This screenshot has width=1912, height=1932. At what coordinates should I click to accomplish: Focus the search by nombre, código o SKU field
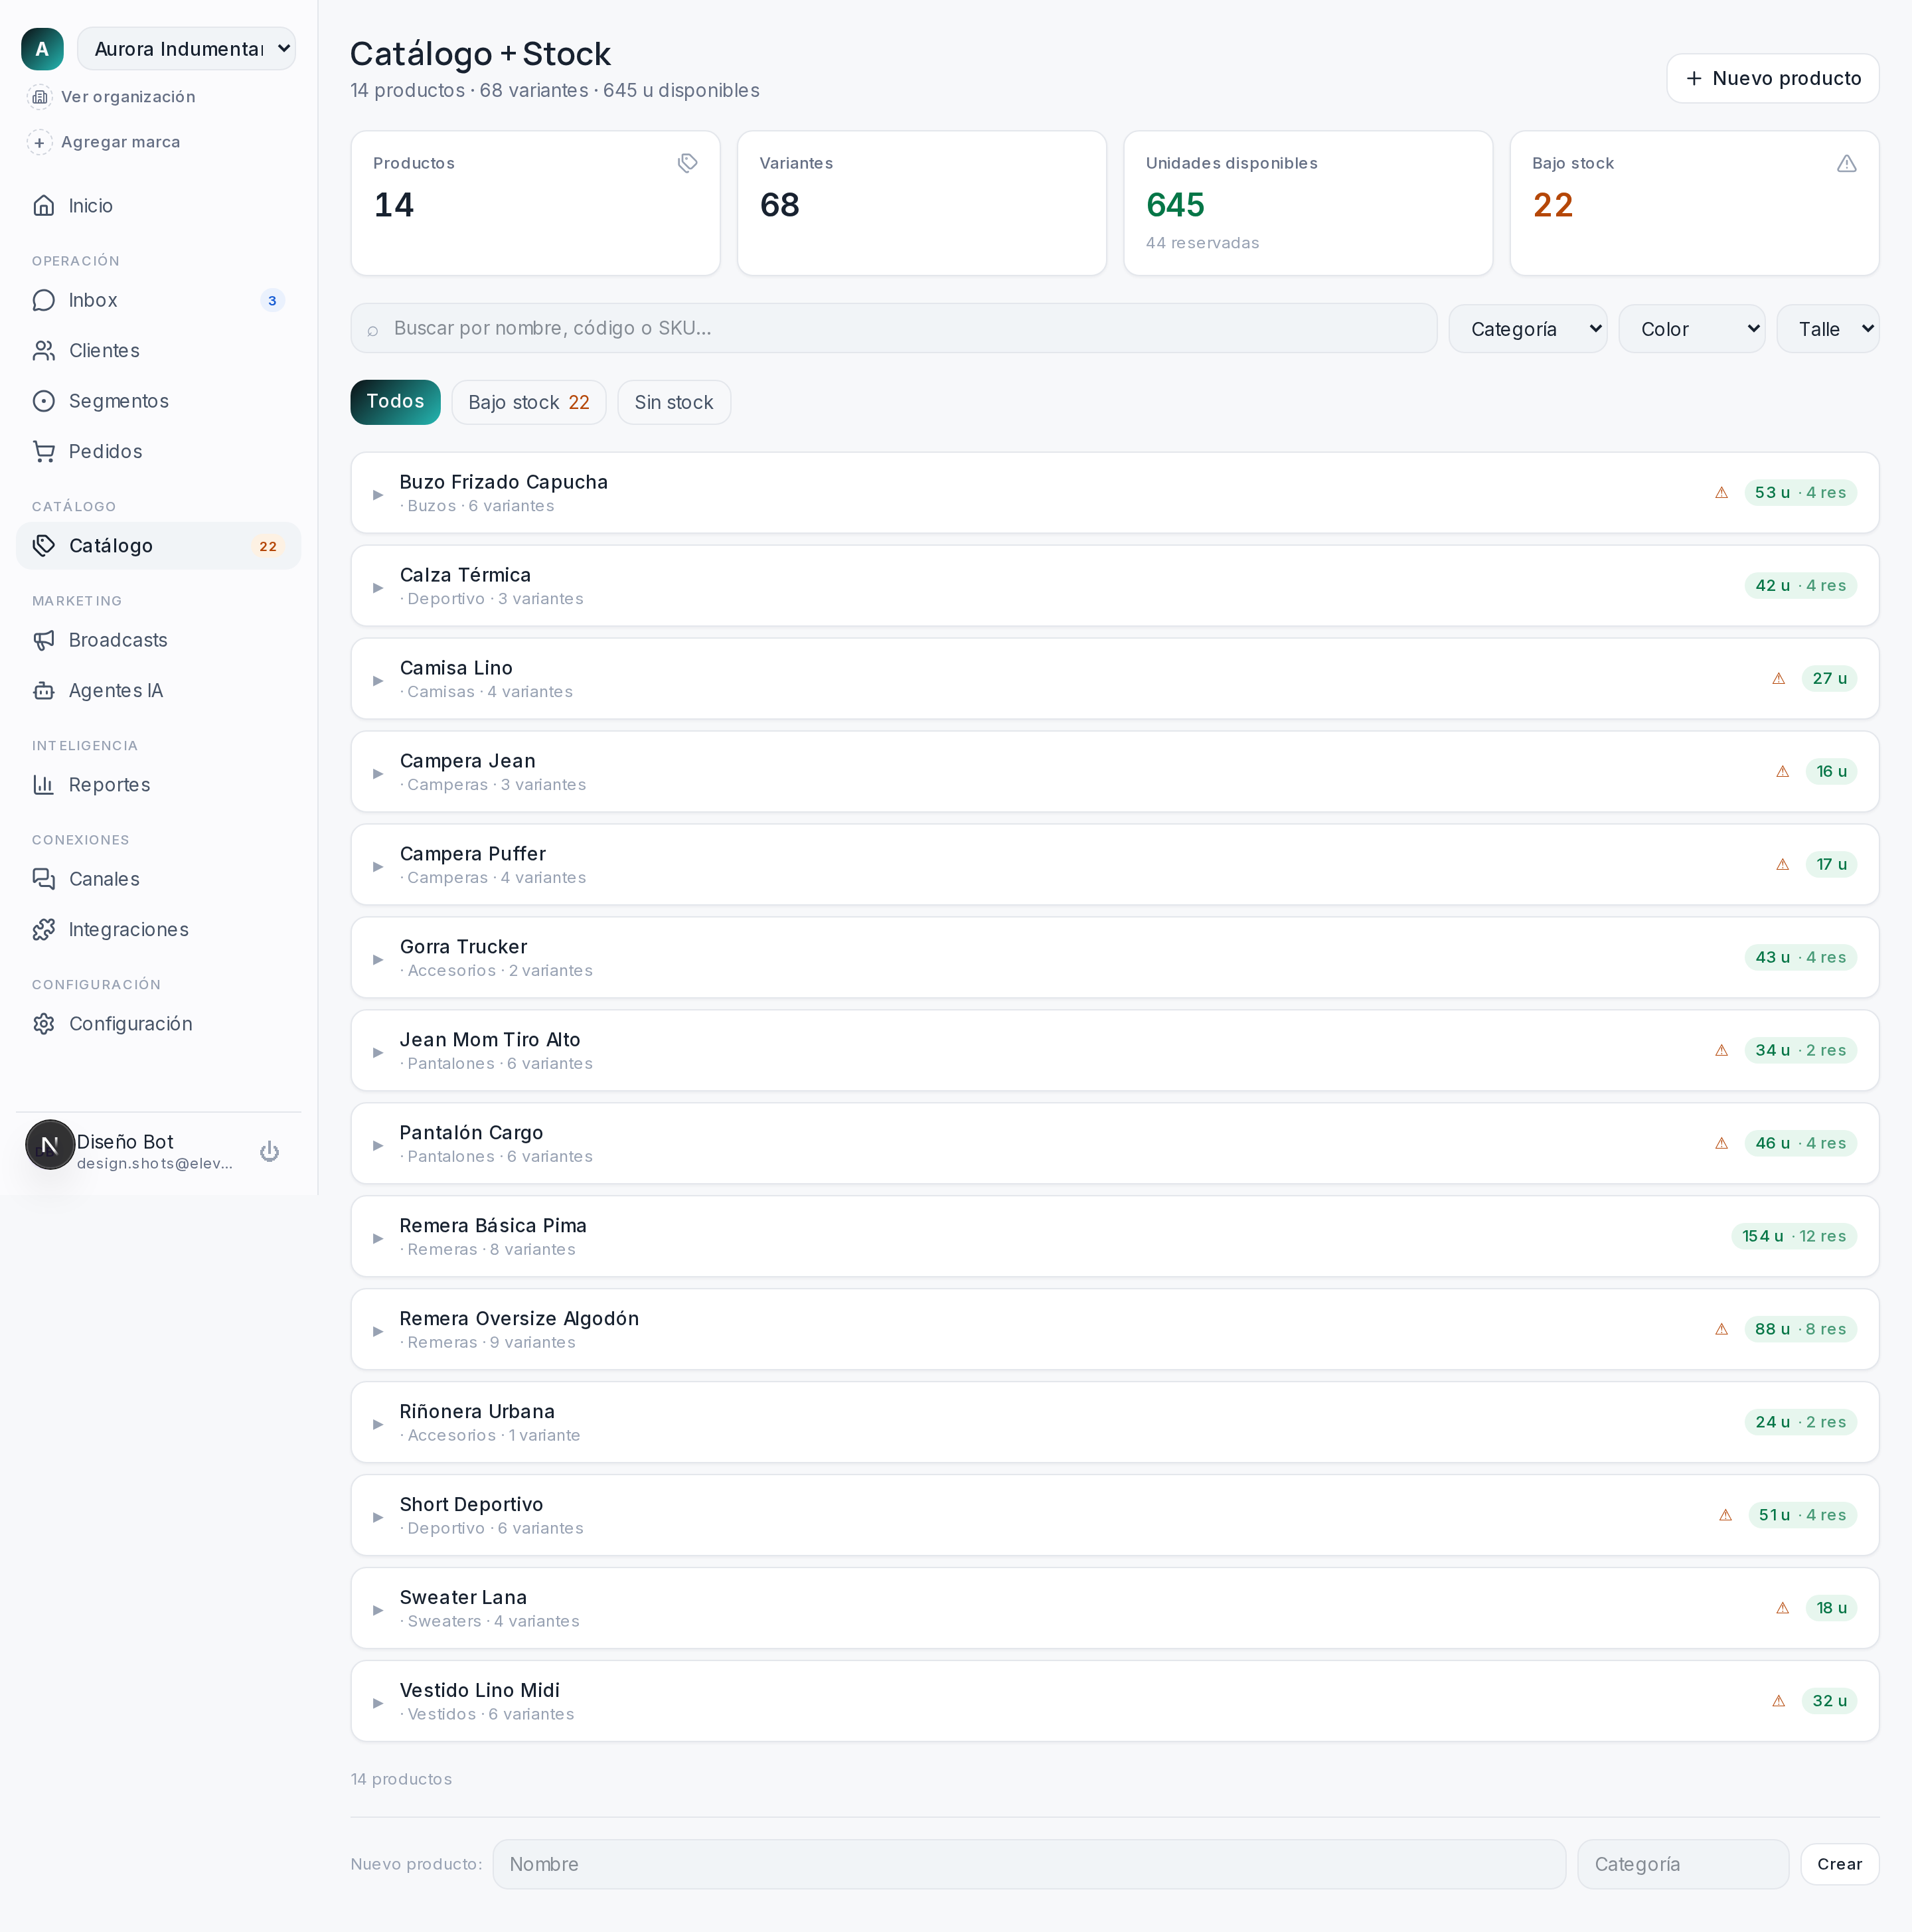(x=893, y=329)
